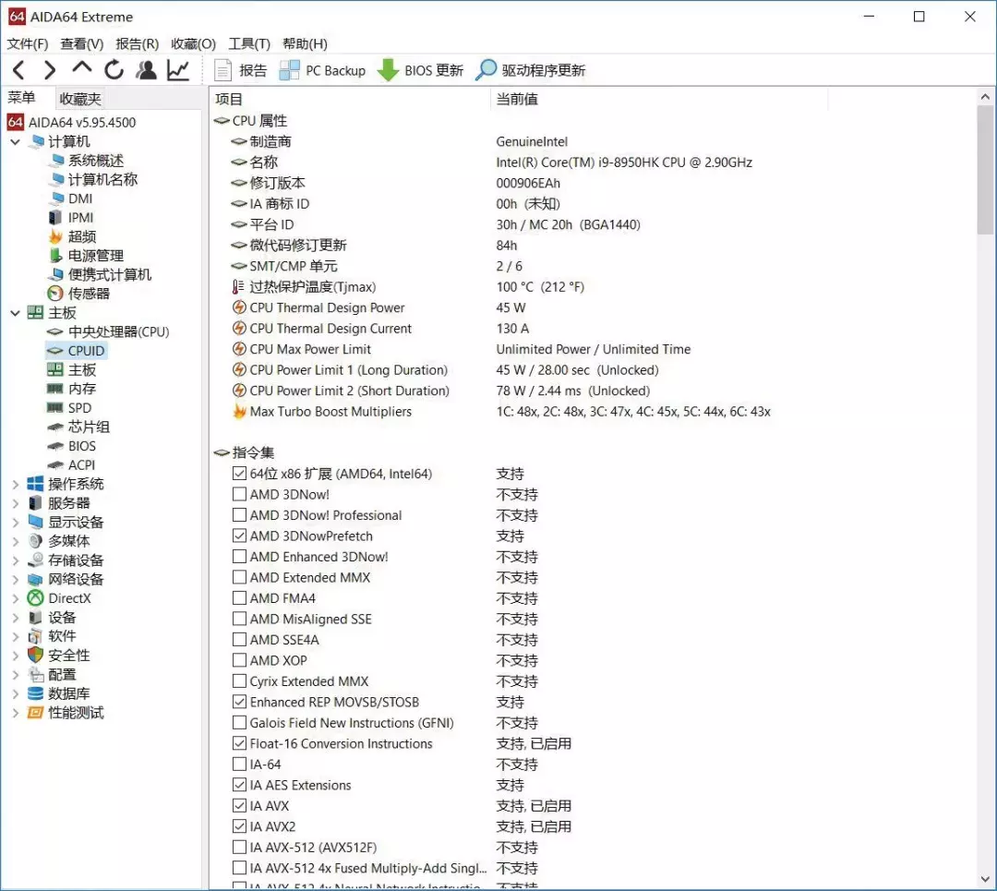
Task: Select 芯片组 in the tree
Action: [x=89, y=427]
